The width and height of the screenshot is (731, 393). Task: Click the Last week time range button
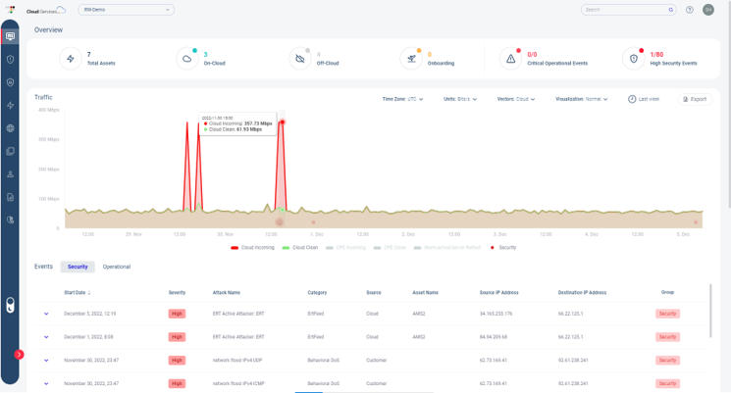644,99
